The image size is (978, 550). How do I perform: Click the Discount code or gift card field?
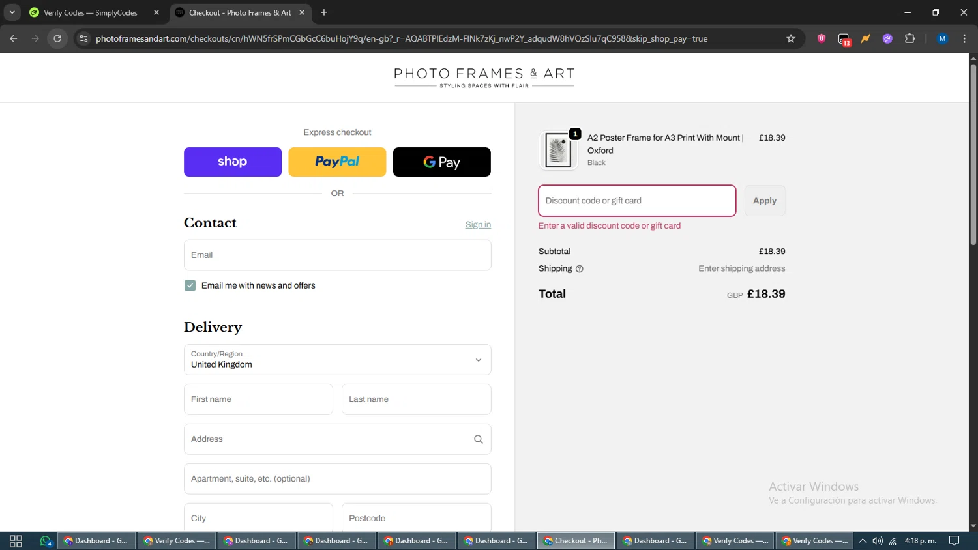[636, 201]
